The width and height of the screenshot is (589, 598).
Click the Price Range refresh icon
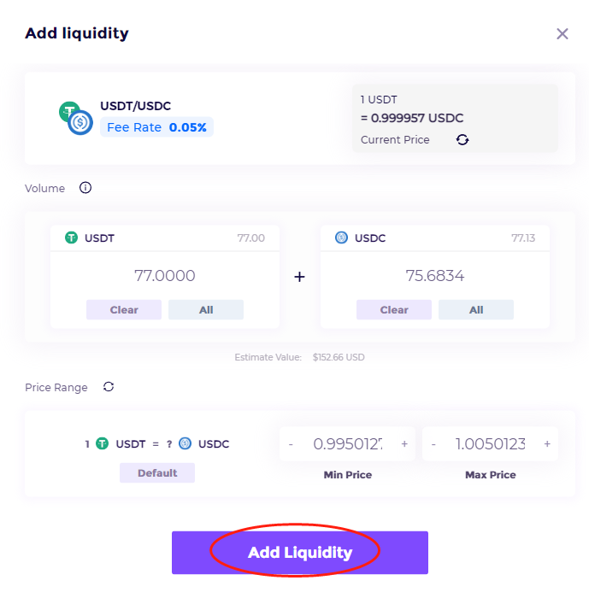pos(109,387)
